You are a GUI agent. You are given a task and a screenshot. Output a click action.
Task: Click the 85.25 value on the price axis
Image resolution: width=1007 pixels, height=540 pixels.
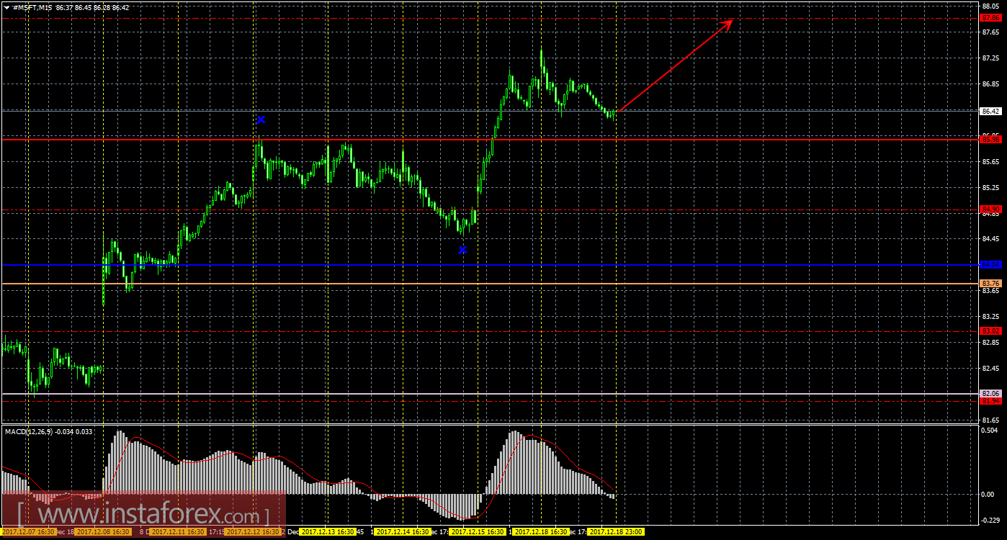click(990, 187)
